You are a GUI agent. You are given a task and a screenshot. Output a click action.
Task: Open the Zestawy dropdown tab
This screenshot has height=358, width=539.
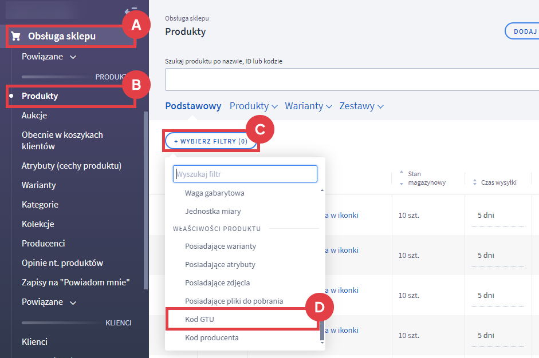361,106
